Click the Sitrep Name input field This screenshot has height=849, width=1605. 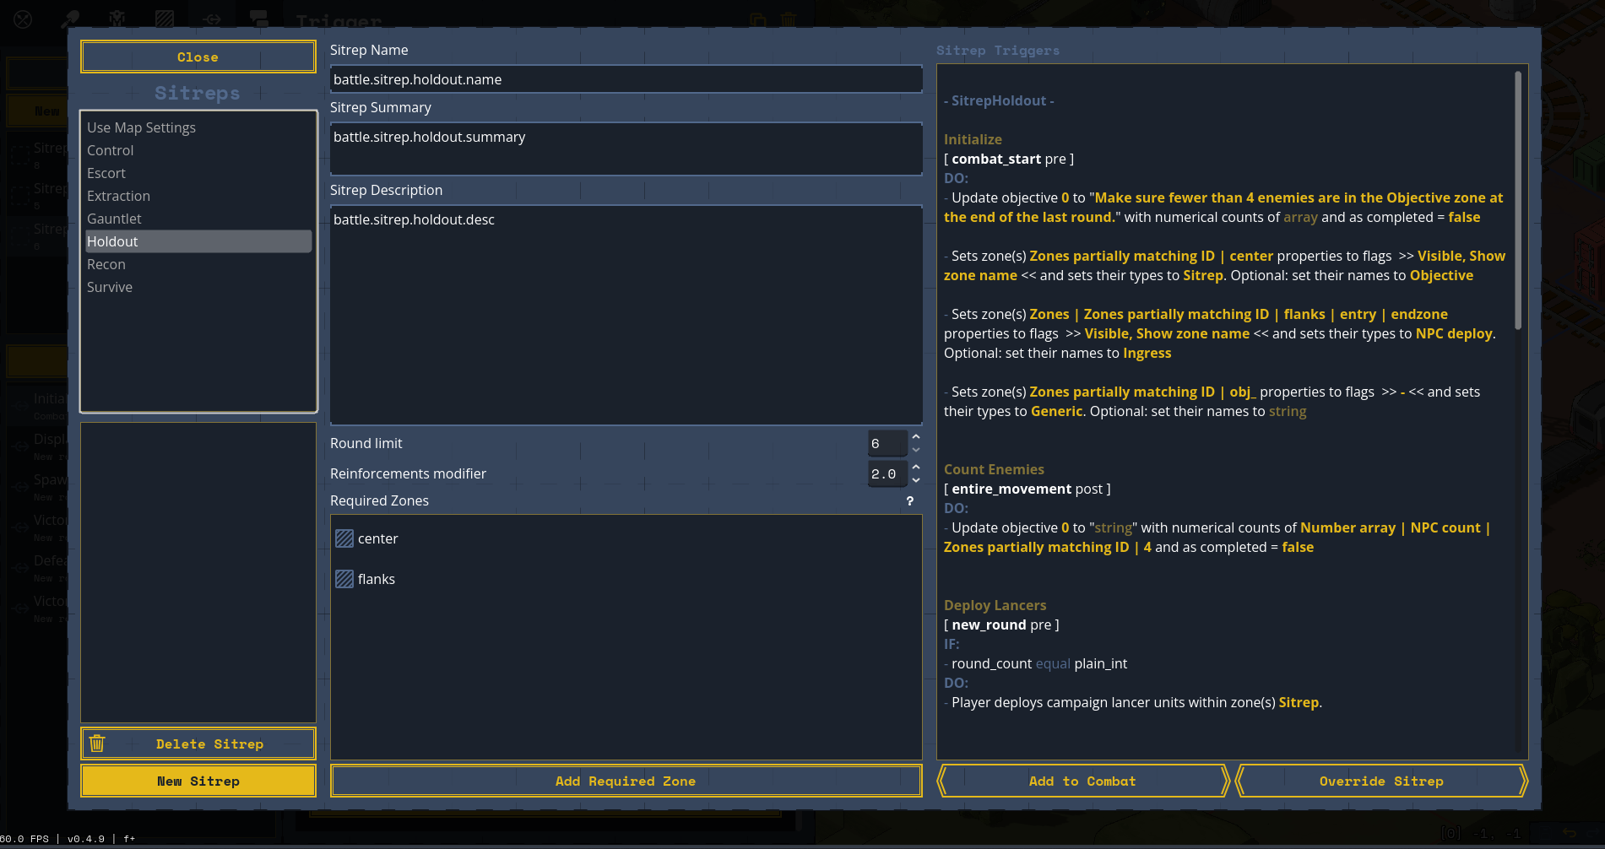click(626, 78)
